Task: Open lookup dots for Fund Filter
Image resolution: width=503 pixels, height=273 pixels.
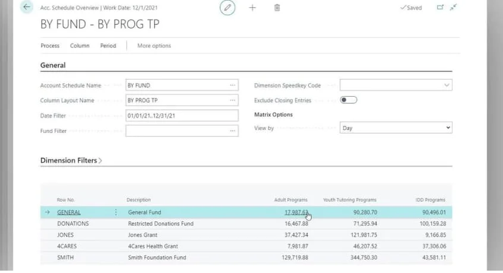Action: click(232, 131)
